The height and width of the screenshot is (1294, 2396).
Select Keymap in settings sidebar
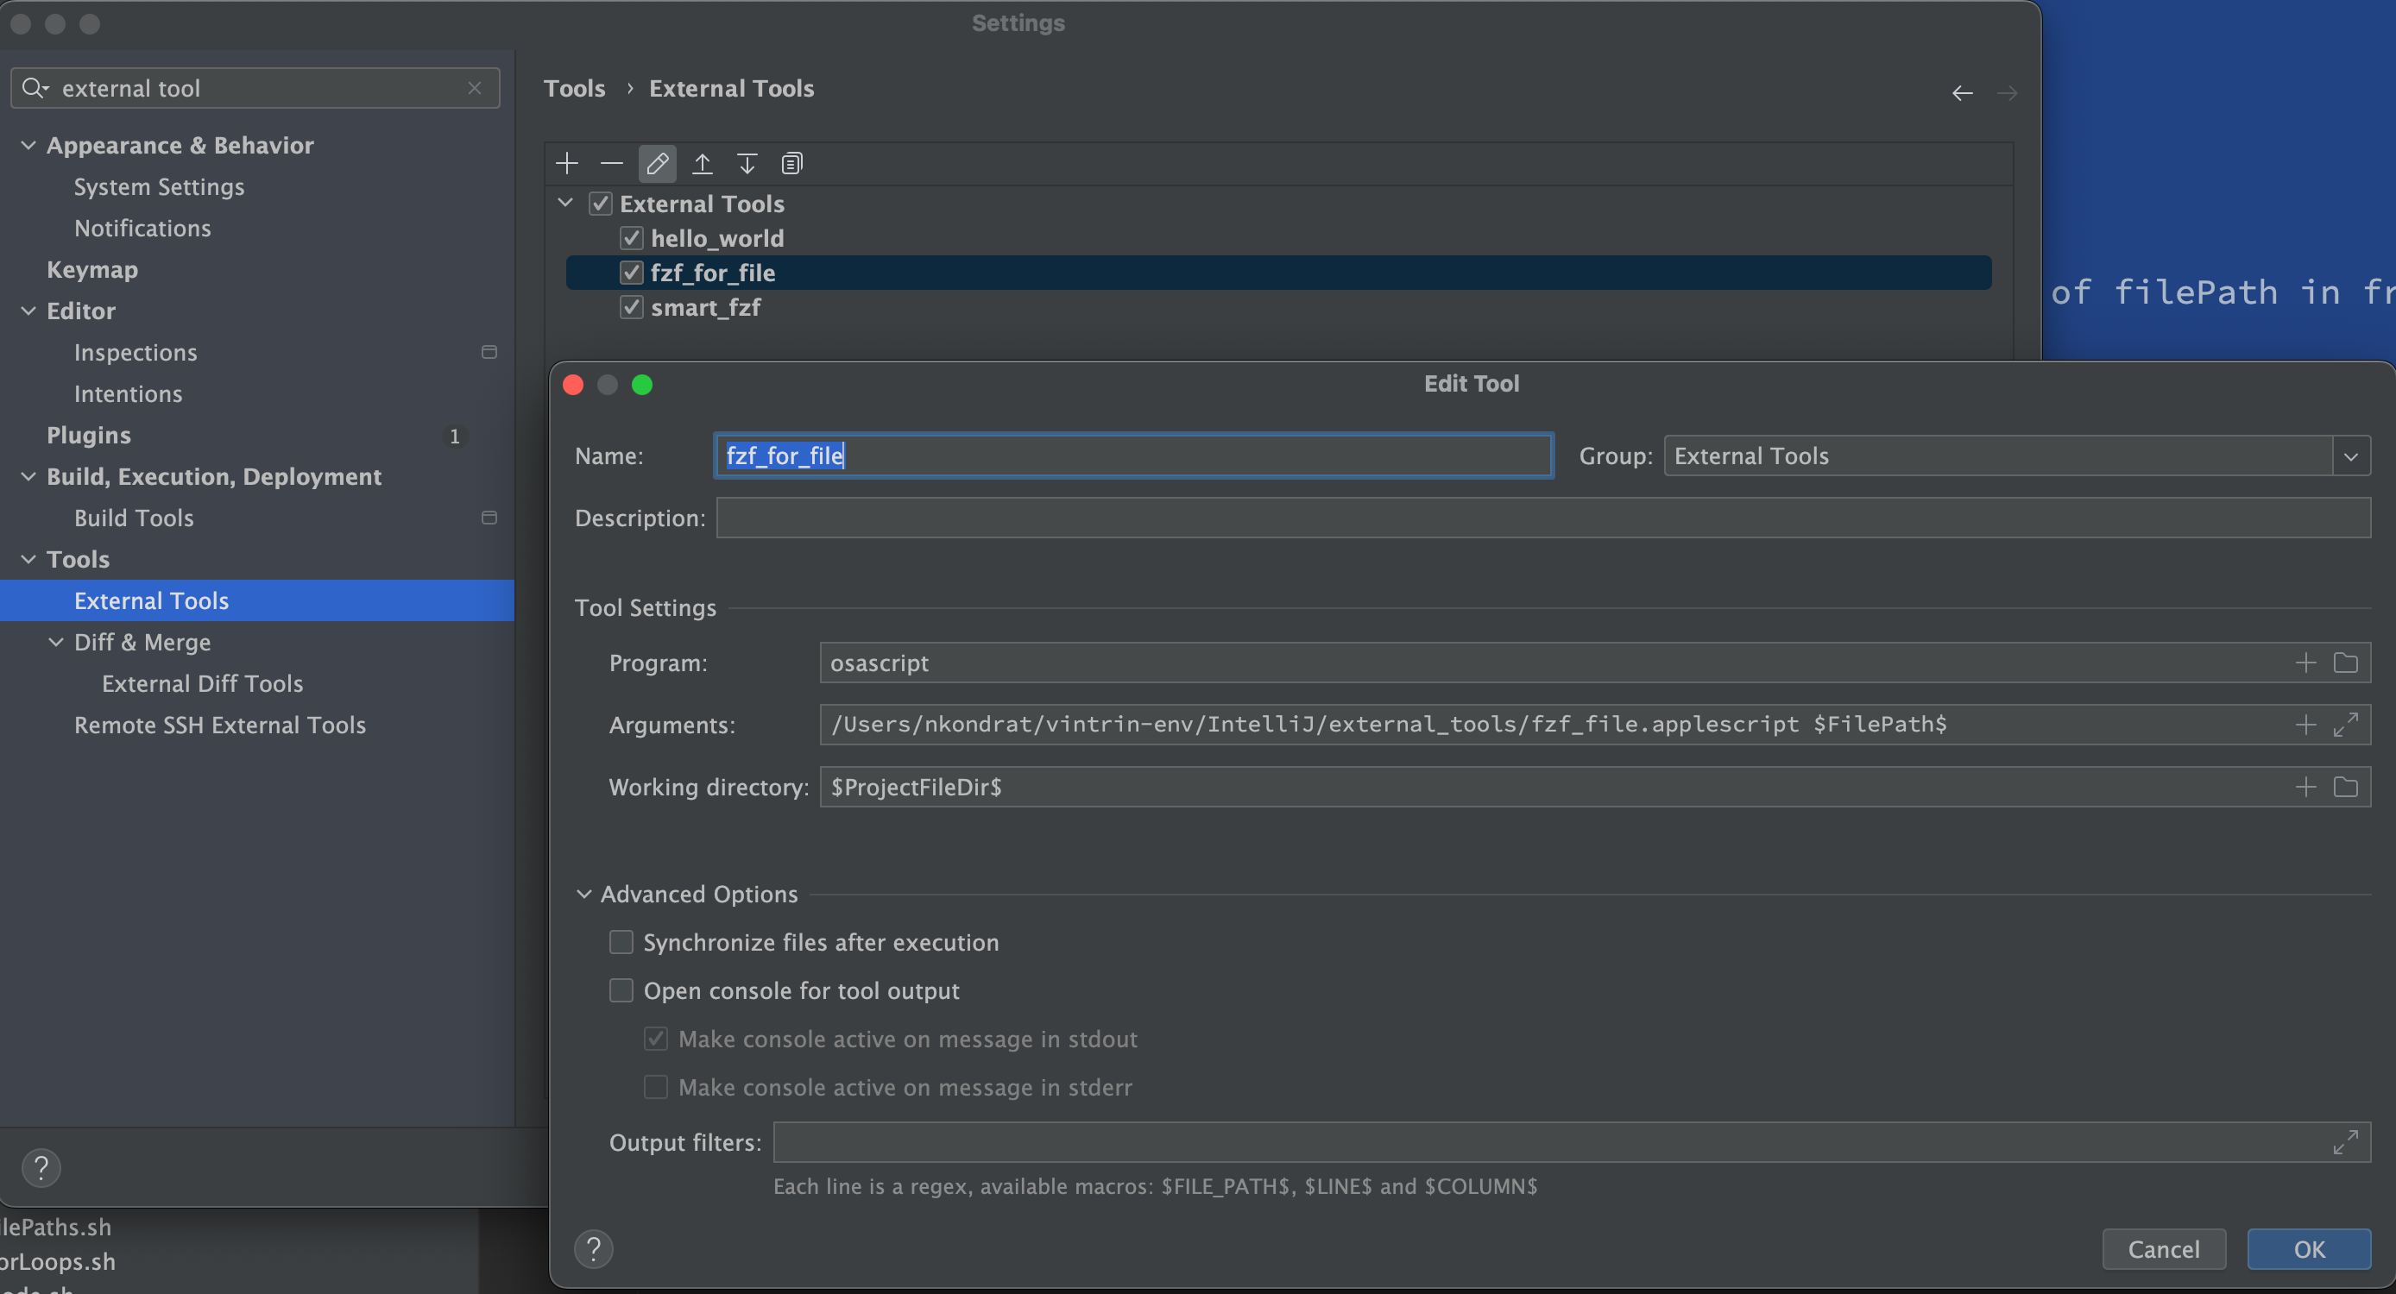(x=92, y=269)
